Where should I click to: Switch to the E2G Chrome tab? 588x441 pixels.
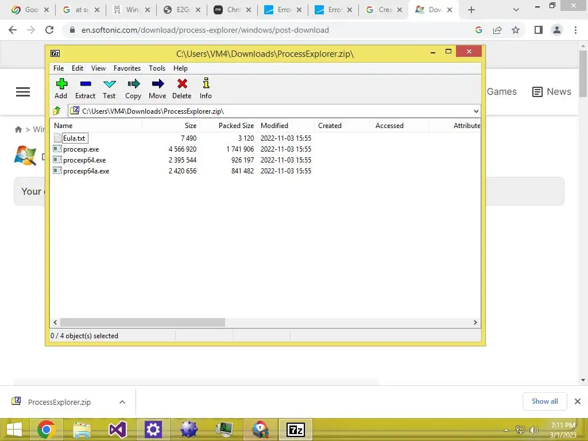(182, 10)
